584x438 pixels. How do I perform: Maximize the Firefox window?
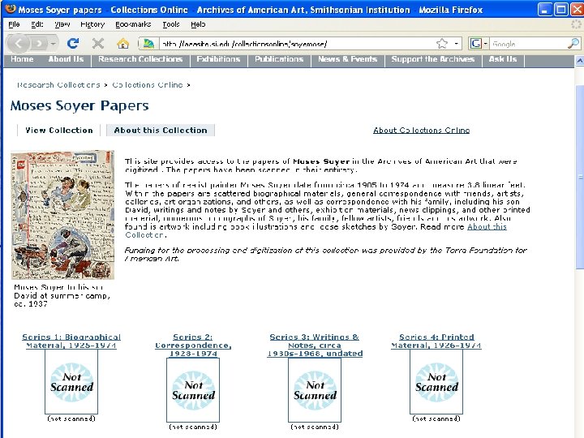[x=561, y=9]
